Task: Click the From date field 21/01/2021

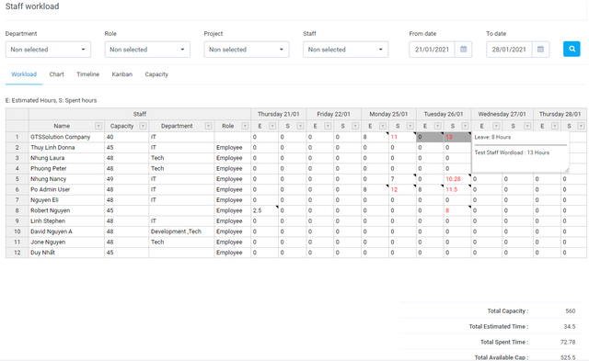Action: pos(432,50)
